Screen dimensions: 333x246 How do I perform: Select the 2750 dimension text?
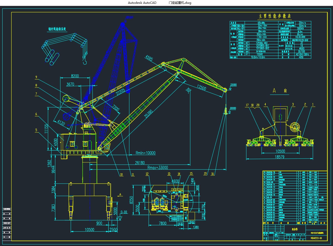pyautogui.click(x=203, y=207)
